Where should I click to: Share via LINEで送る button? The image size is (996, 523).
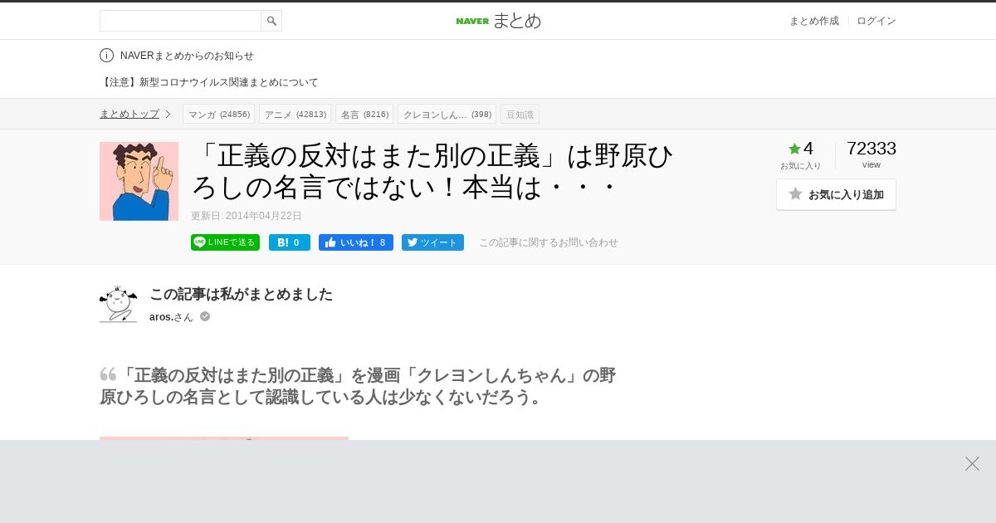(x=225, y=242)
